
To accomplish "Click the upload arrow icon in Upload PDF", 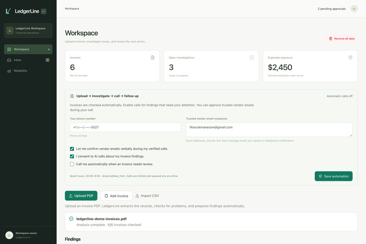I will [70, 196].
